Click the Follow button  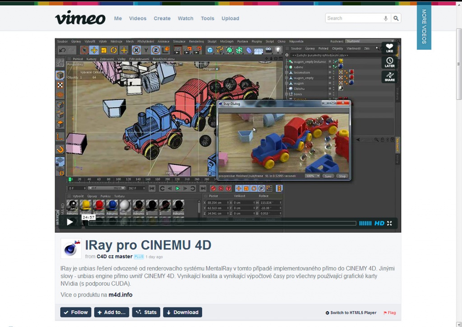tap(76, 312)
